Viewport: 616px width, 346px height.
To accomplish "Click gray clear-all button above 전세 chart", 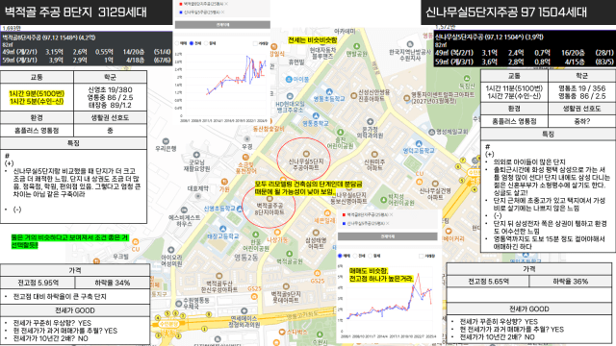I will [x=222, y=25].
